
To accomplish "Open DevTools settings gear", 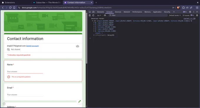I will [190, 12].
